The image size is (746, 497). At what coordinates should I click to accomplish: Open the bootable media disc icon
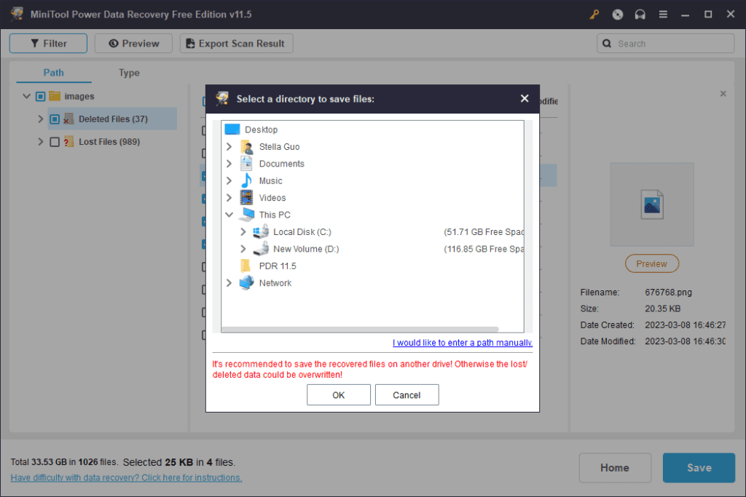tap(618, 15)
